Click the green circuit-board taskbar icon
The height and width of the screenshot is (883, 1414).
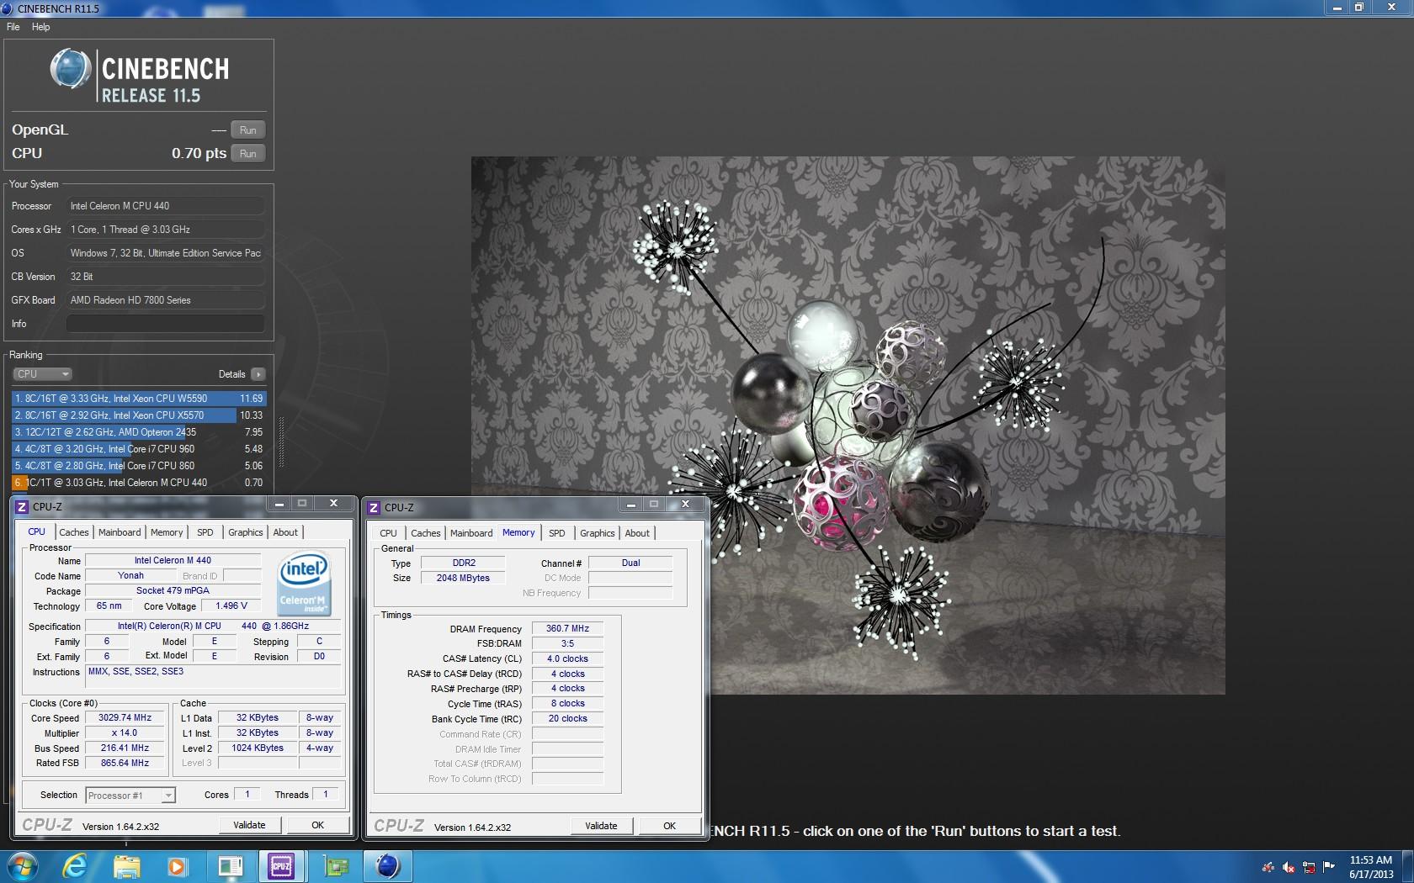point(336,865)
